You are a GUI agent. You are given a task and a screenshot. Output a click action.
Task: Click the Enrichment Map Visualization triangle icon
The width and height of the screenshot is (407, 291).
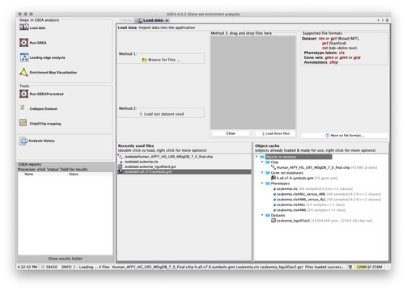point(23,72)
